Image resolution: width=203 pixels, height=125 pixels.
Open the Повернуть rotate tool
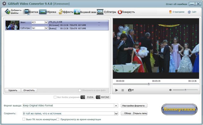126,12
